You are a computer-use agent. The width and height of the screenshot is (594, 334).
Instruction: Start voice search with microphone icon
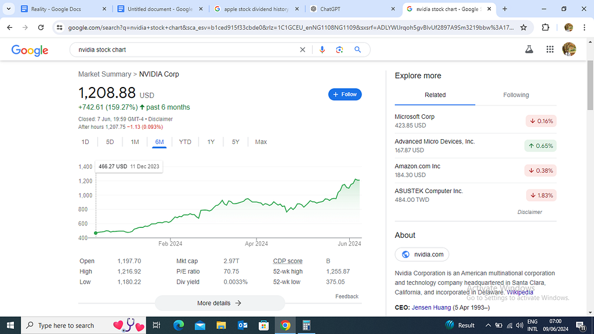tap(322, 50)
